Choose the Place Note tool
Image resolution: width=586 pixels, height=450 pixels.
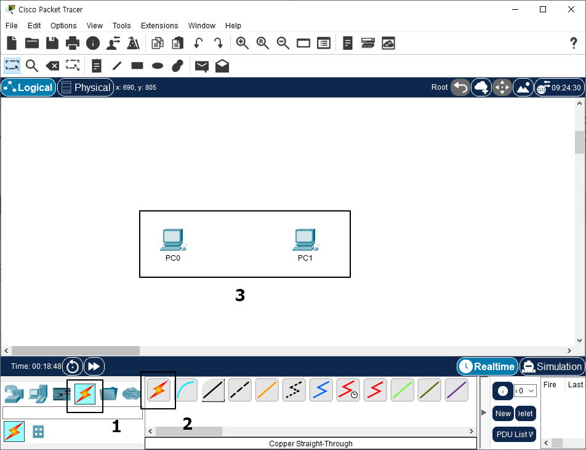click(97, 66)
